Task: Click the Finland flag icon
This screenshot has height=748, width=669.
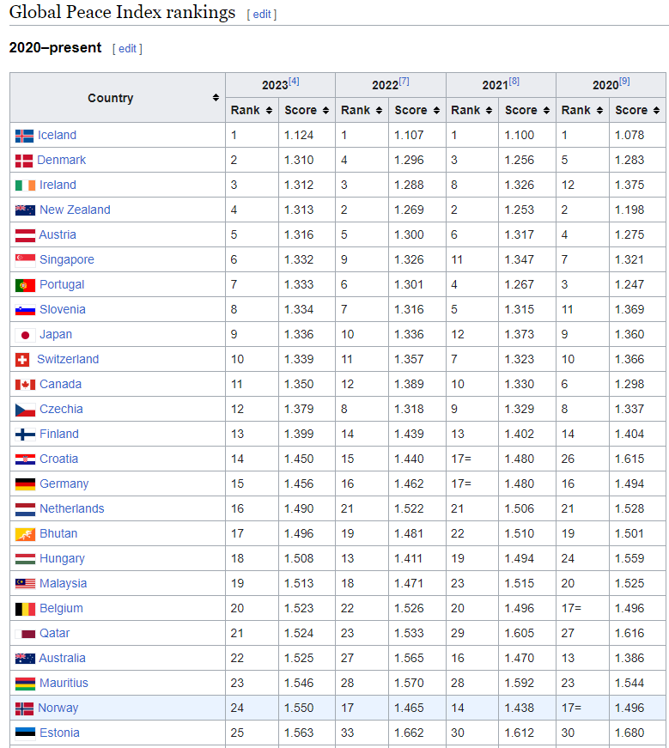Action: point(25,435)
